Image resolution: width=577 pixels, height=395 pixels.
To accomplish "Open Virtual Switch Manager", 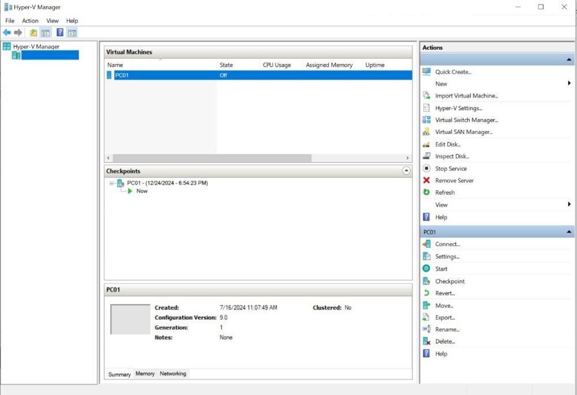I will coord(466,120).
